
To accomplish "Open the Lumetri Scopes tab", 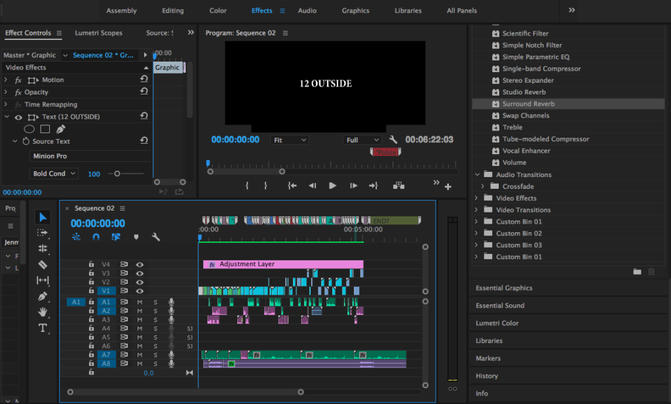I will (x=98, y=33).
